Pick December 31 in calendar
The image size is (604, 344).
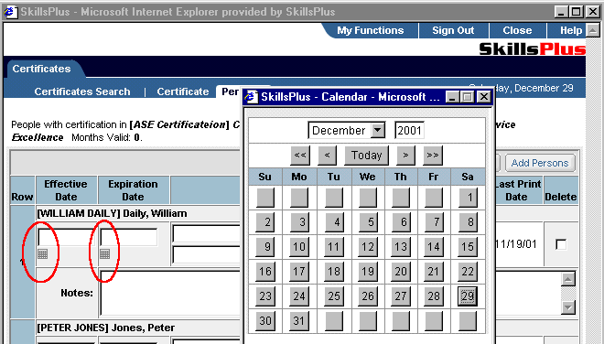[299, 320]
